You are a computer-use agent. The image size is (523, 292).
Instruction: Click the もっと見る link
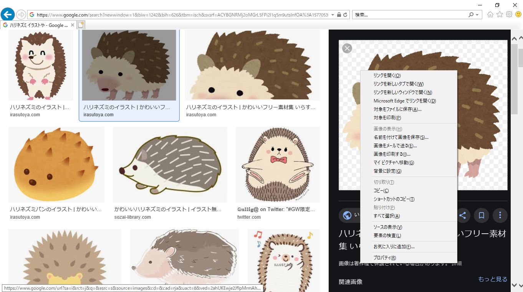pyautogui.click(x=492, y=279)
